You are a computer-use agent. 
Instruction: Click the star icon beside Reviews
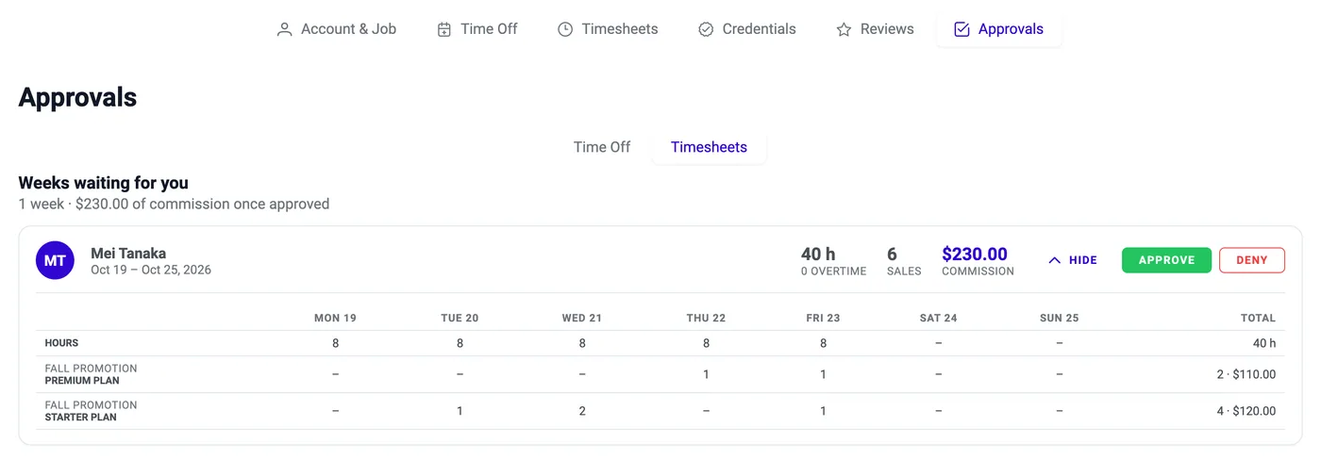844,29
